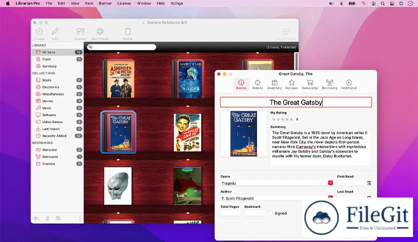Select the red barn game cover
418x242 pixels.
click(187, 186)
